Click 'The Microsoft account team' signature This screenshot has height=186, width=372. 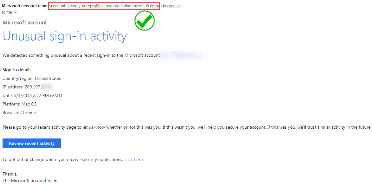(x=30, y=181)
